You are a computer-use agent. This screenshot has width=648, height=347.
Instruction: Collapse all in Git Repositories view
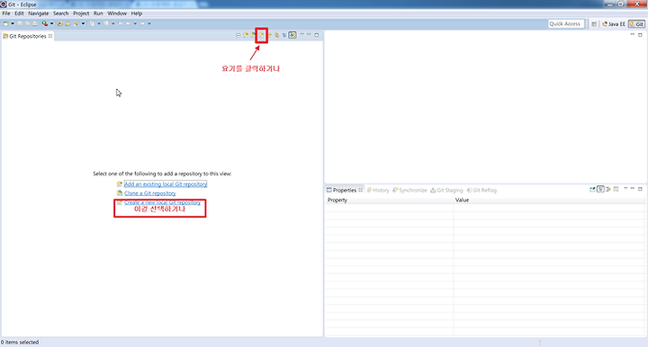pyautogui.click(x=238, y=35)
